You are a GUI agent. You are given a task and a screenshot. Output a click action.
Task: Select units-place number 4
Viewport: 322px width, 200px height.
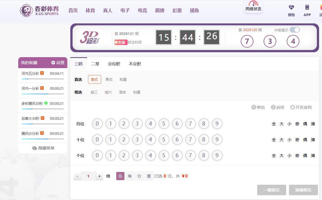pyautogui.click(x=150, y=155)
